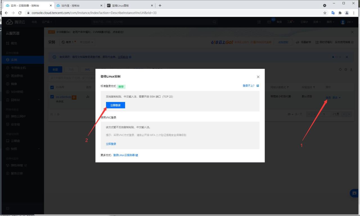Open the column settings gear icon
This screenshot has height=216, width=360.
tap(346, 69)
